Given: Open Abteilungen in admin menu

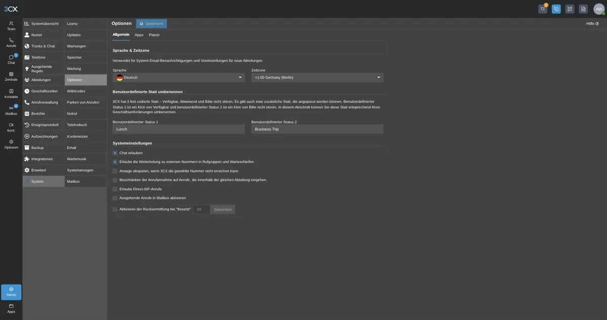Looking at the screenshot, I should click(44, 80).
